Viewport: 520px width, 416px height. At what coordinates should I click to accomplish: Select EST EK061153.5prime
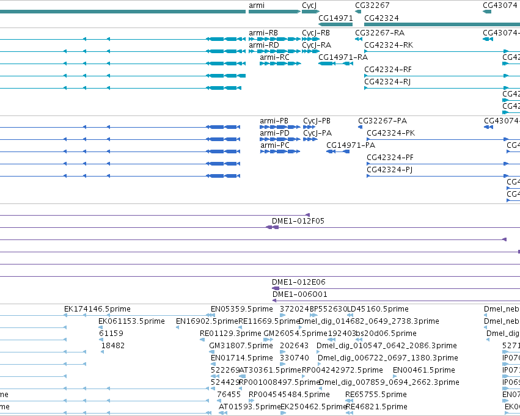(100, 327)
